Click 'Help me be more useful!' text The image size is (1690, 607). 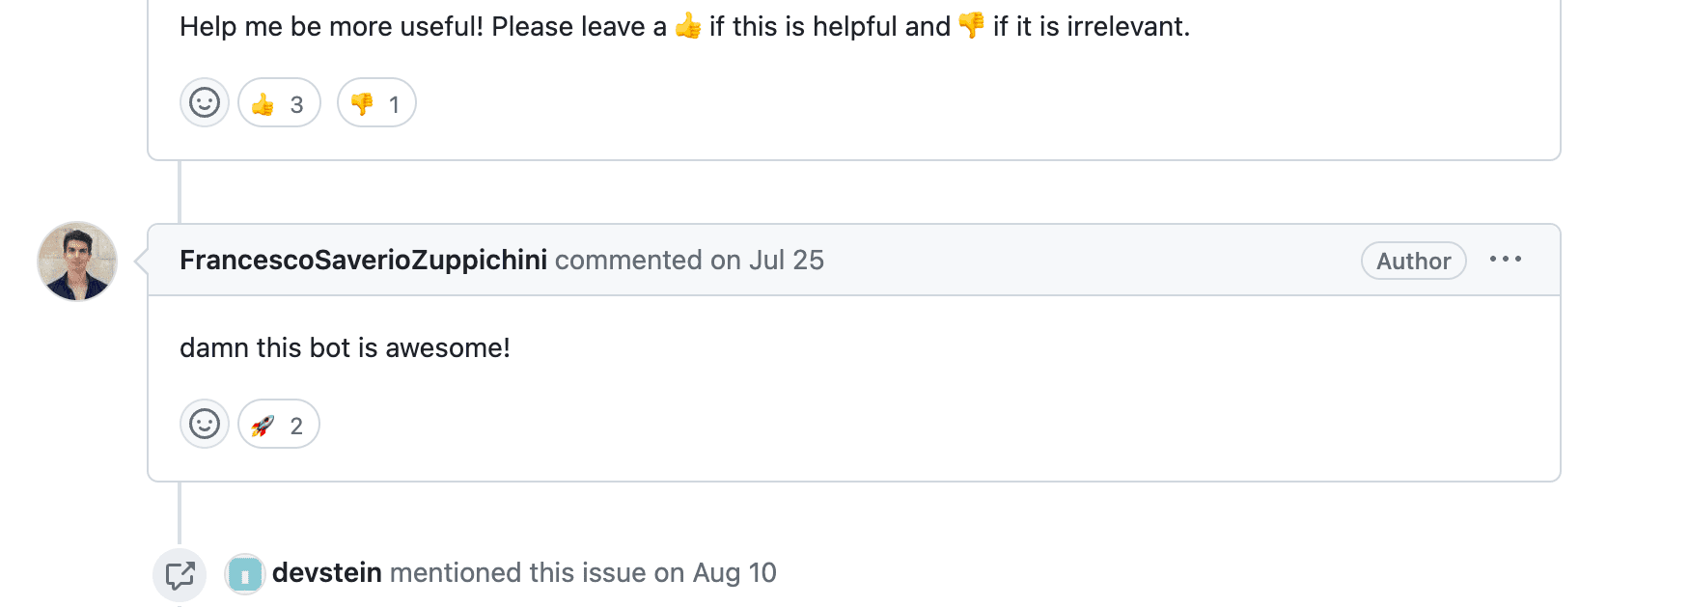331,27
